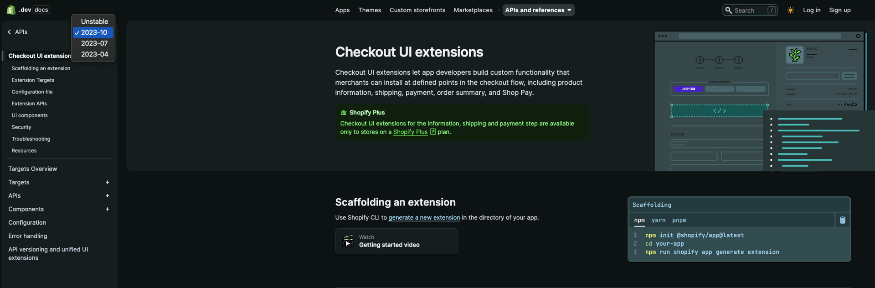The width and height of the screenshot is (875, 288).
Task: Open Extension APIs sidebar item
Action: [29, 104]
